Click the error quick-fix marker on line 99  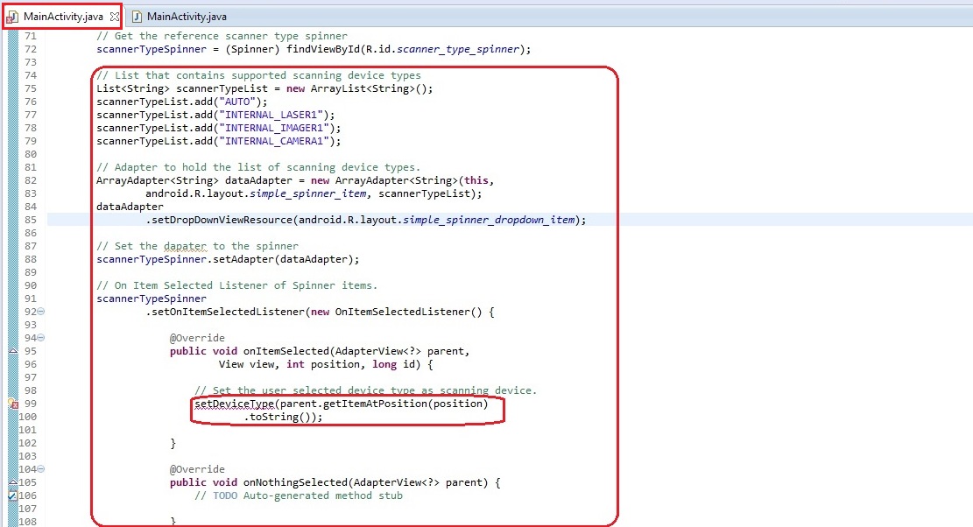12,404
